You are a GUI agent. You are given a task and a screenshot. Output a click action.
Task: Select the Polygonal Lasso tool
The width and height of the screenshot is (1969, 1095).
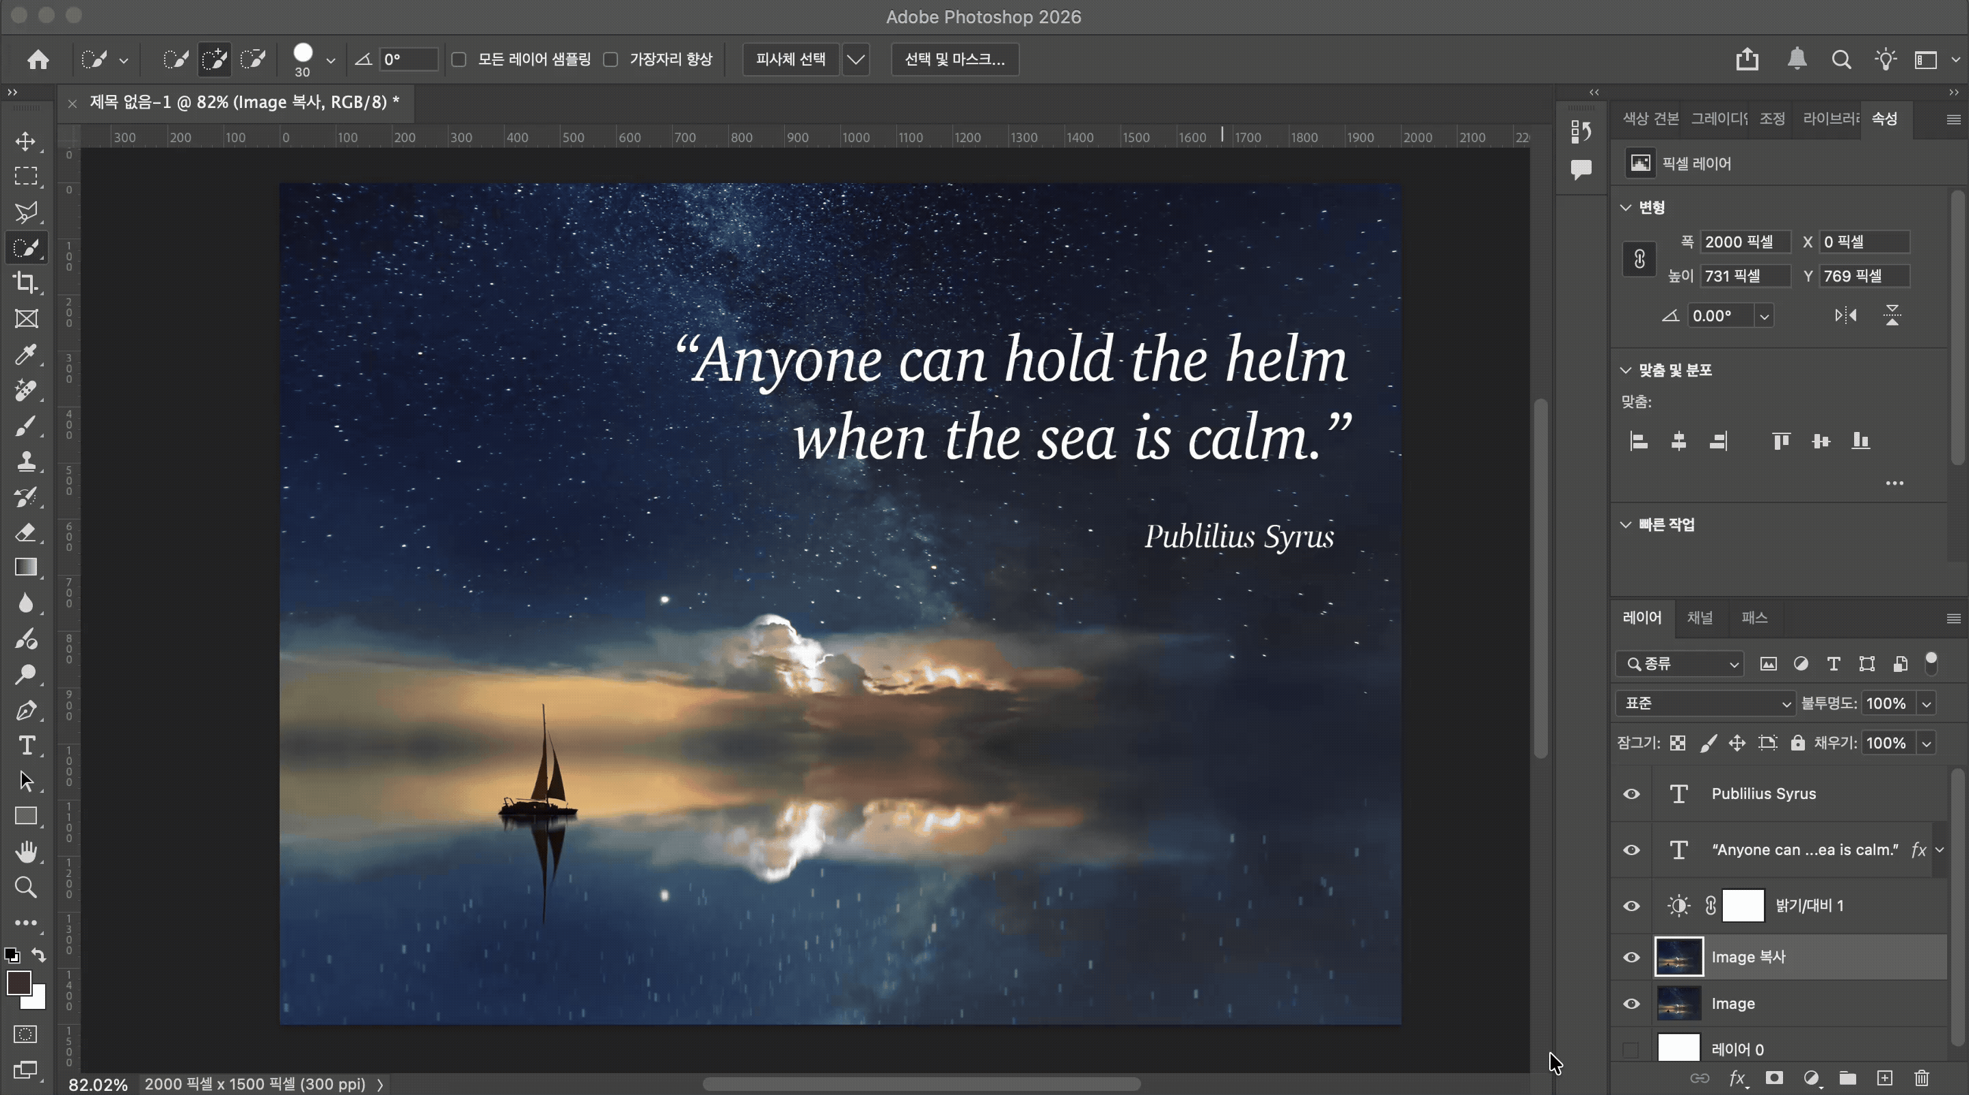pos(26,213)
